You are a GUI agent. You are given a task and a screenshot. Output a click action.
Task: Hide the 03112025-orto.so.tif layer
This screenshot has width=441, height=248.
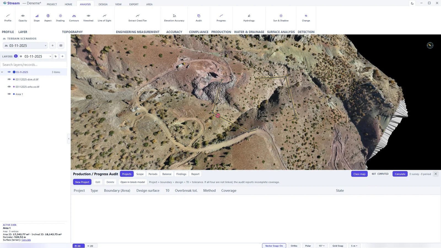[9, 87]
